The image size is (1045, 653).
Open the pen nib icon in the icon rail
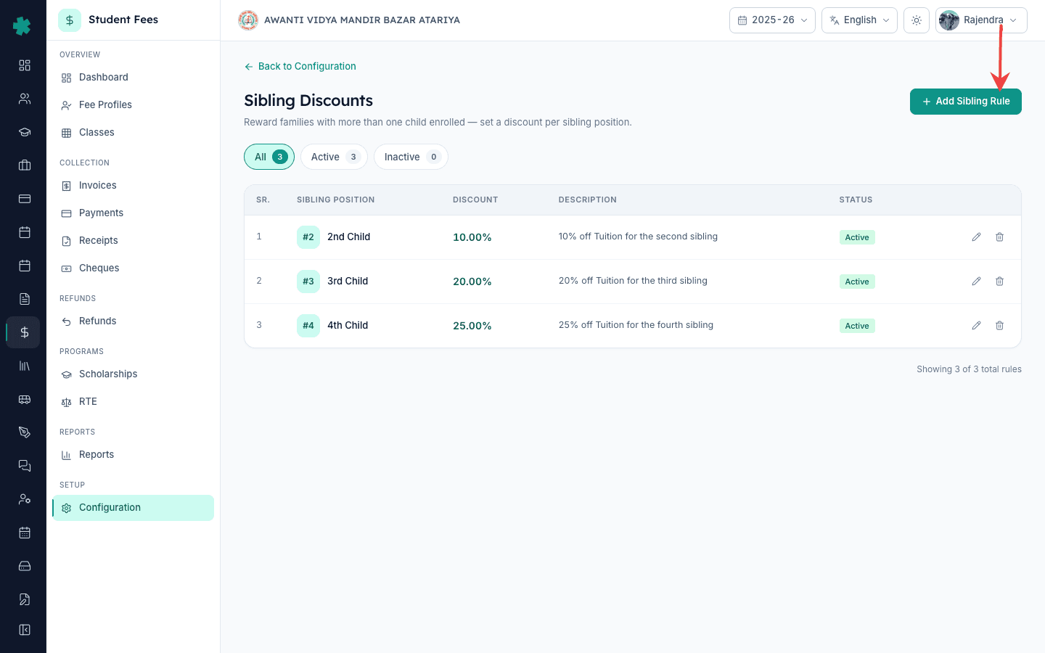click(x=25, y=432)
